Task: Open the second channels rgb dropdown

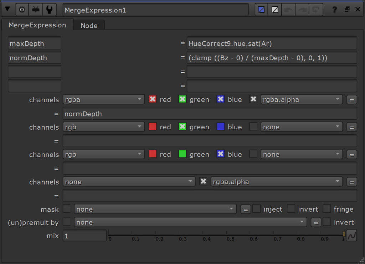Action: (x=104, y=127)
